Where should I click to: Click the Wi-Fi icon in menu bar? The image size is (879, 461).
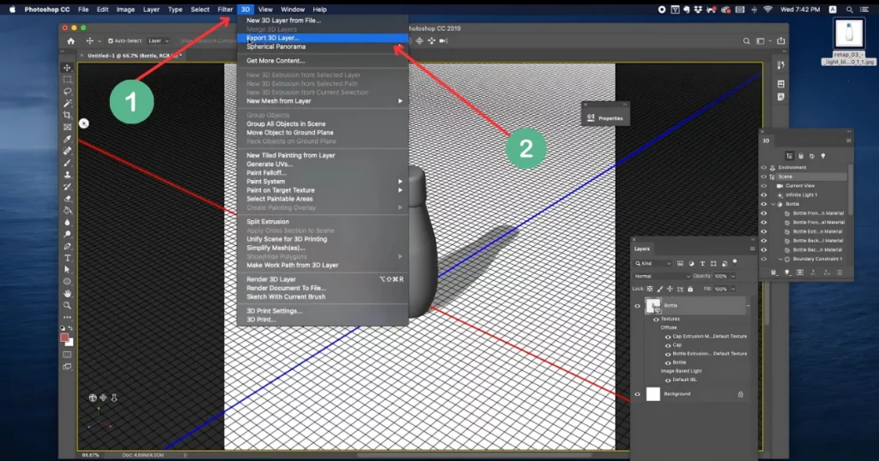coord(768,9)
